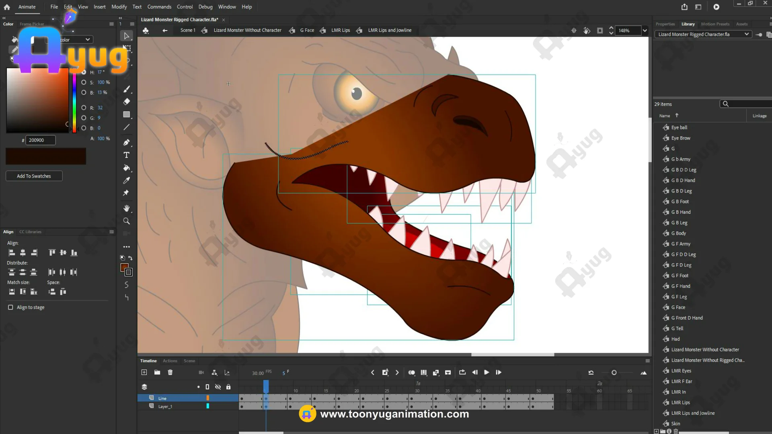Click the Add To Swatches button

(34, 176)
